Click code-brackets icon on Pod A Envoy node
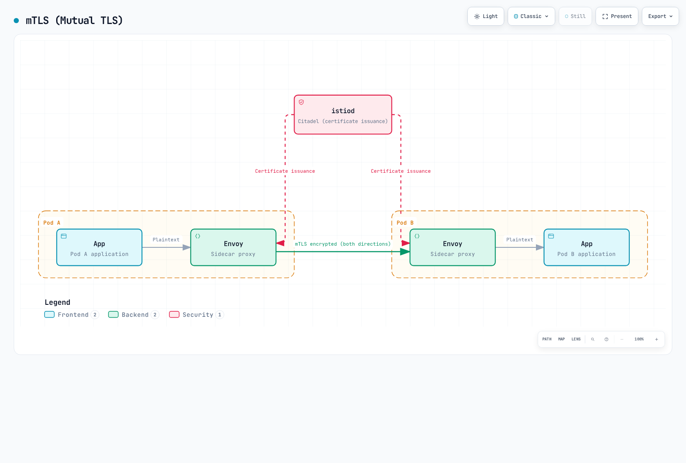This screenshot has height=463, width=686. click(198, 236)
